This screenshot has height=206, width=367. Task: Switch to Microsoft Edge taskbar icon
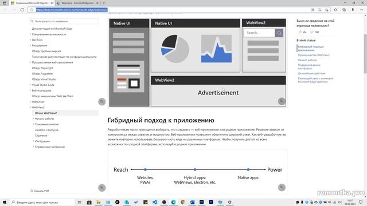[173, 202]
